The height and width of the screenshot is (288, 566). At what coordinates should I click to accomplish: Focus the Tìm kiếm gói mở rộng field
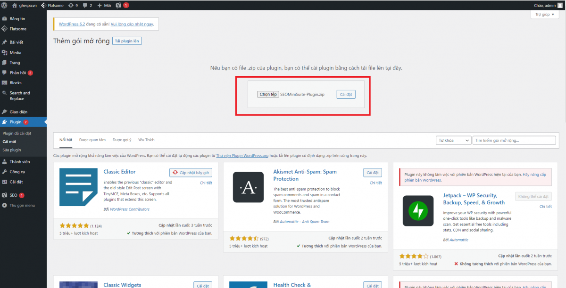[514, 140]
